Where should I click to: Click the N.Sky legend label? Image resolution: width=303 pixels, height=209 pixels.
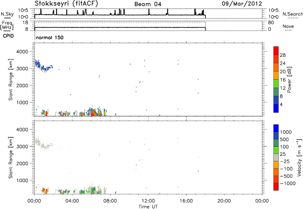pos(7,14)
